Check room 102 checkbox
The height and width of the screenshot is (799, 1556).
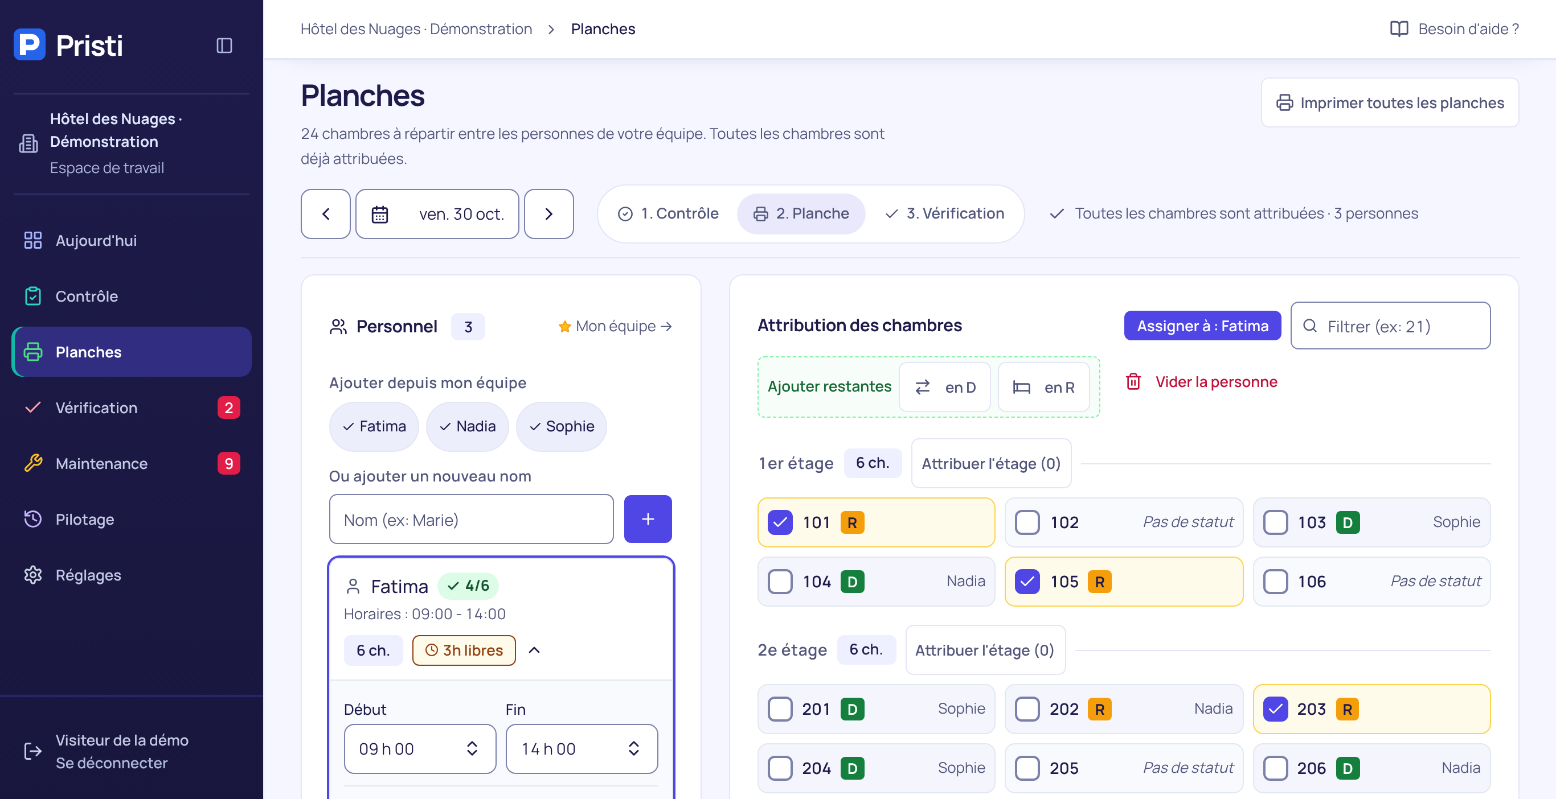1027,522
